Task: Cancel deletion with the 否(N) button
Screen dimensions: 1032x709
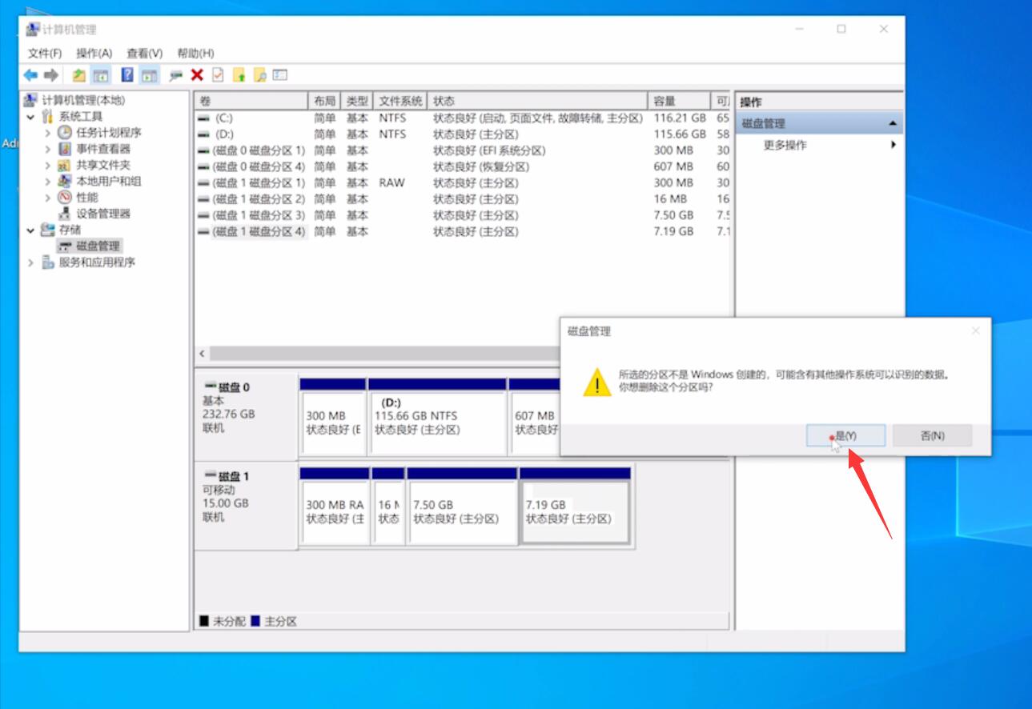Action: point(932,435)
